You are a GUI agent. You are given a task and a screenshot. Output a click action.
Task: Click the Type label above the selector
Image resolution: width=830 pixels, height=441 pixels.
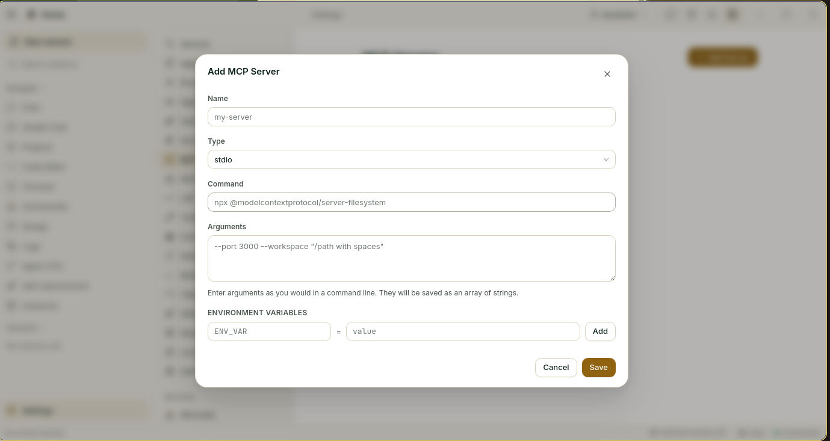[216, 141]
